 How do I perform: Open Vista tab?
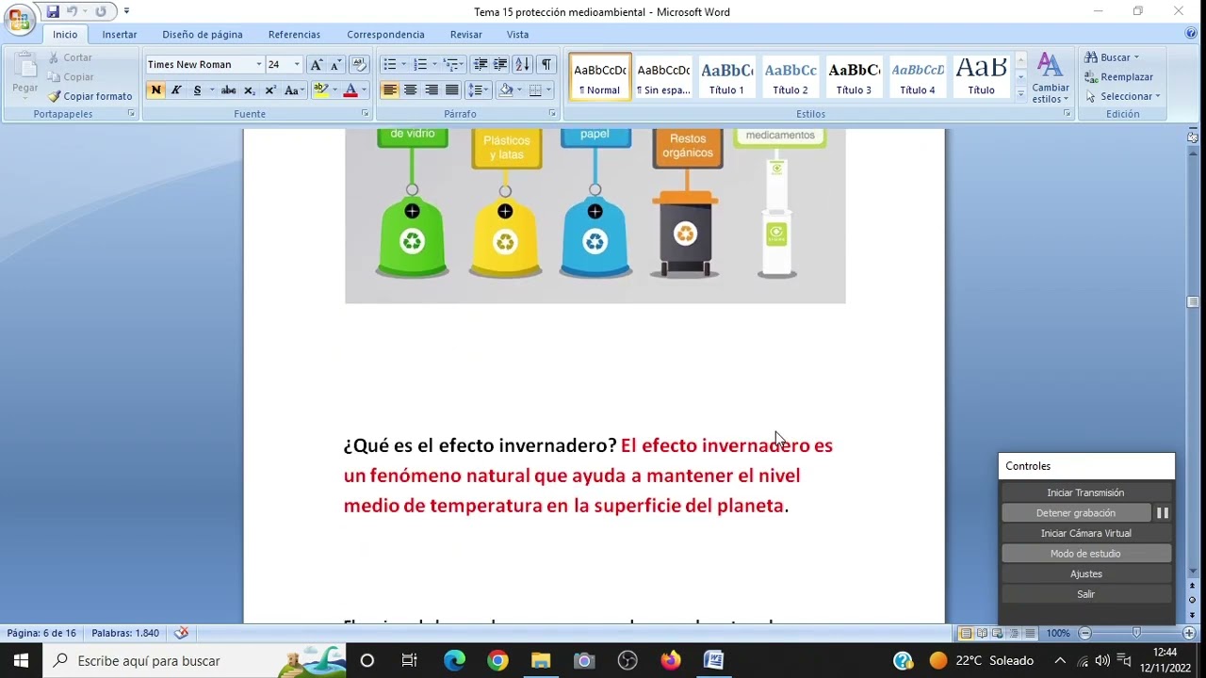pos(518,35)
